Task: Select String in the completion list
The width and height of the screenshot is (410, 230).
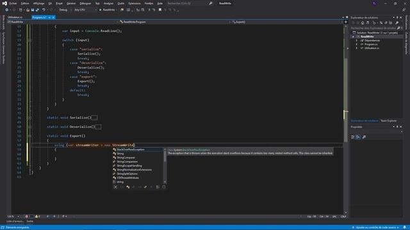Action: point(138,153)
